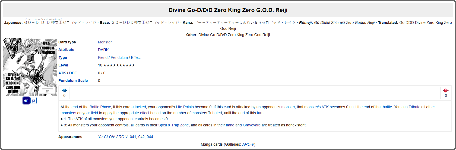The height and width of the screenshot is (150, 456).
Task: Open the Attribute label link
Action: tap(66, 50)
